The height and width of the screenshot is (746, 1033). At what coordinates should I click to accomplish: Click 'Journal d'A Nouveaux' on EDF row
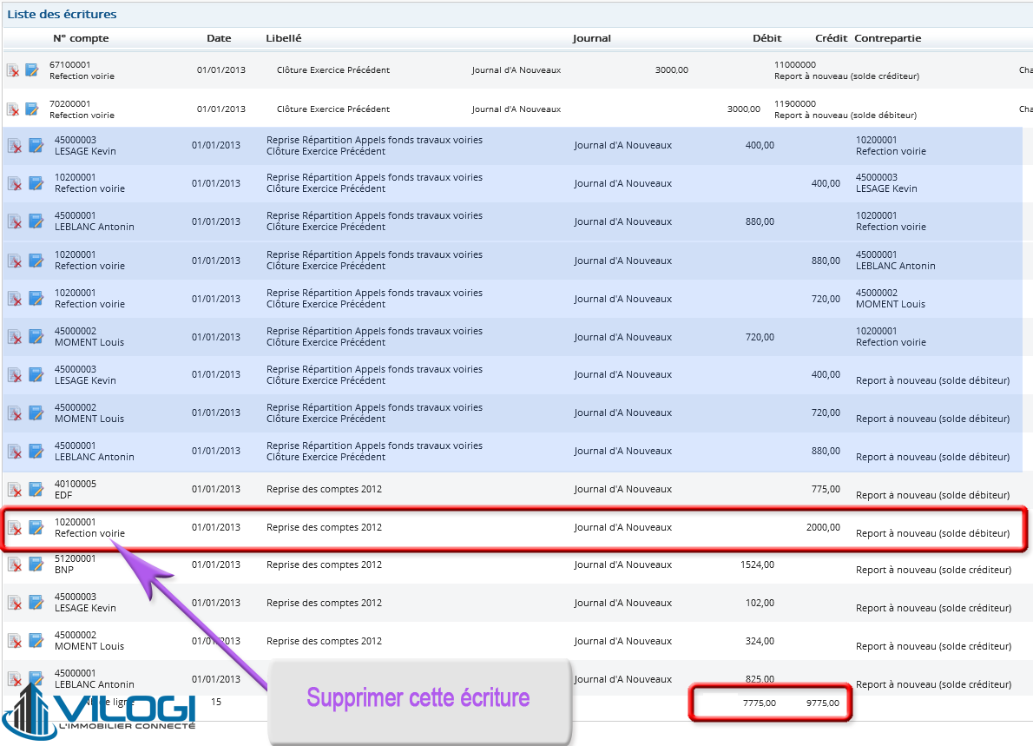click(x=622, y=489)
